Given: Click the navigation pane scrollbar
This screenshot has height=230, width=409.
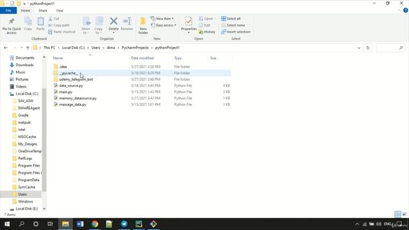Looking at the screenshot, I should (x=44, y=139).
